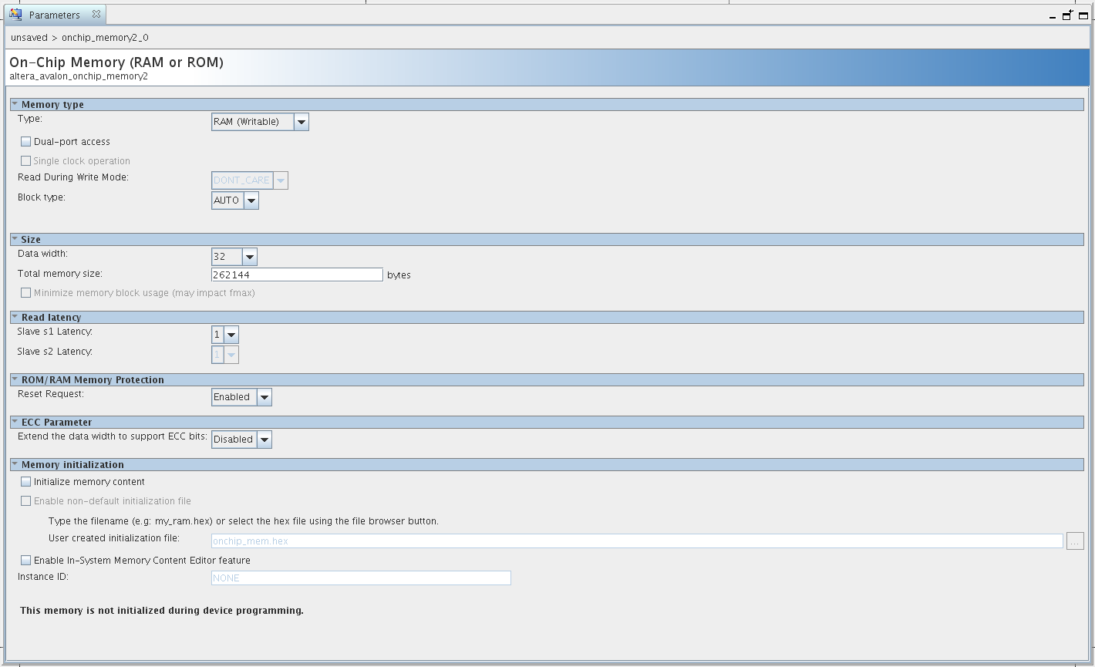Click the 'On-Chip Memory (RAM or ROM)' title
Screen dimensions: 1095x667
[x=116, y=62]
